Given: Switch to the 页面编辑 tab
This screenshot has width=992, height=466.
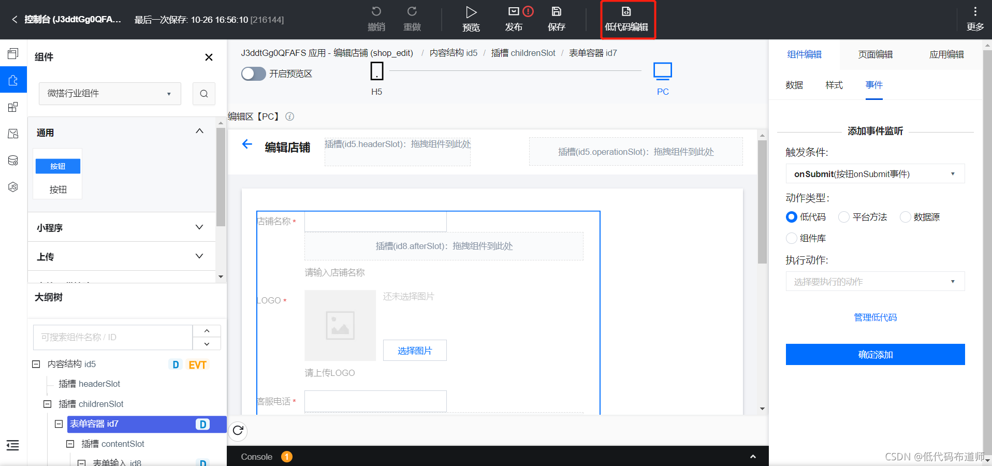Looking at the screenshot, I should click(875, 54).
